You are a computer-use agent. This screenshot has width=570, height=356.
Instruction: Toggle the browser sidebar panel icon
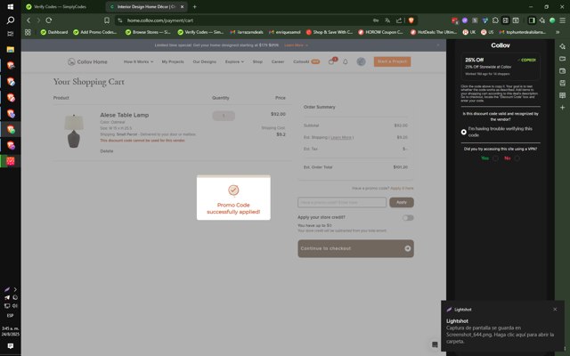click(532, 20)
